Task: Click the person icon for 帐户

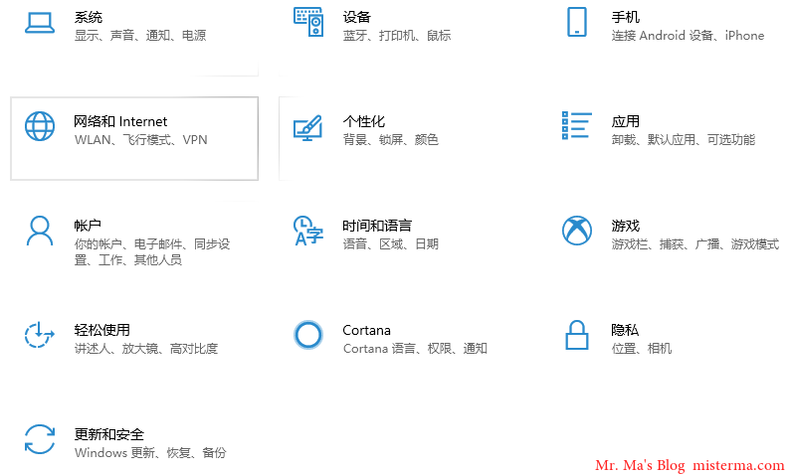Action: [40, 231]
